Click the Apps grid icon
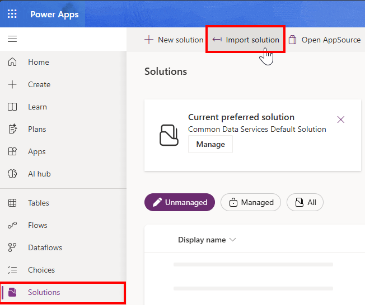Screen dimensions: 365x305 [x=12, y=151]
